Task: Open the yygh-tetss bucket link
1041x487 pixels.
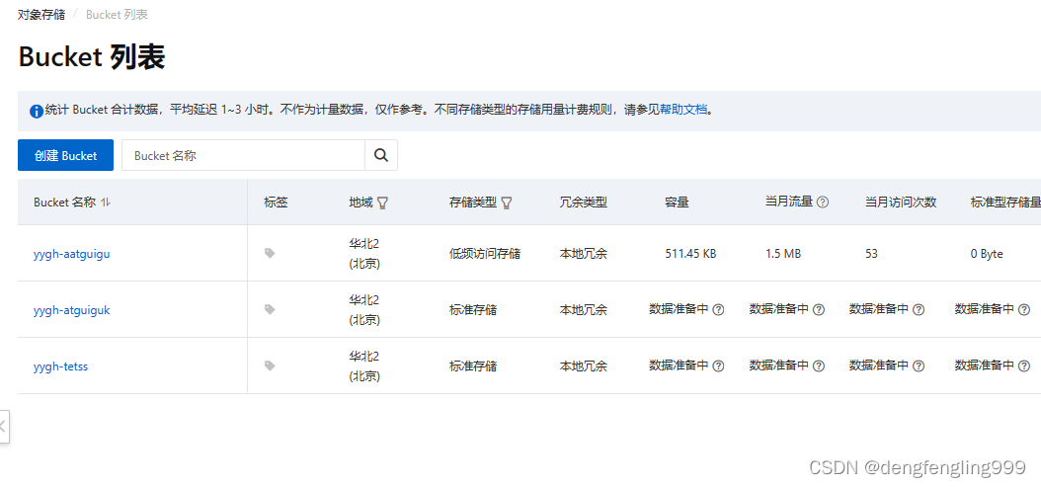Action: click(x=60, y=366)
